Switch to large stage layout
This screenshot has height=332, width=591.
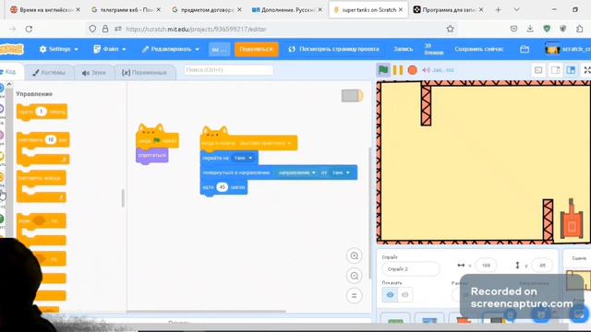click(x=571, y=70)
